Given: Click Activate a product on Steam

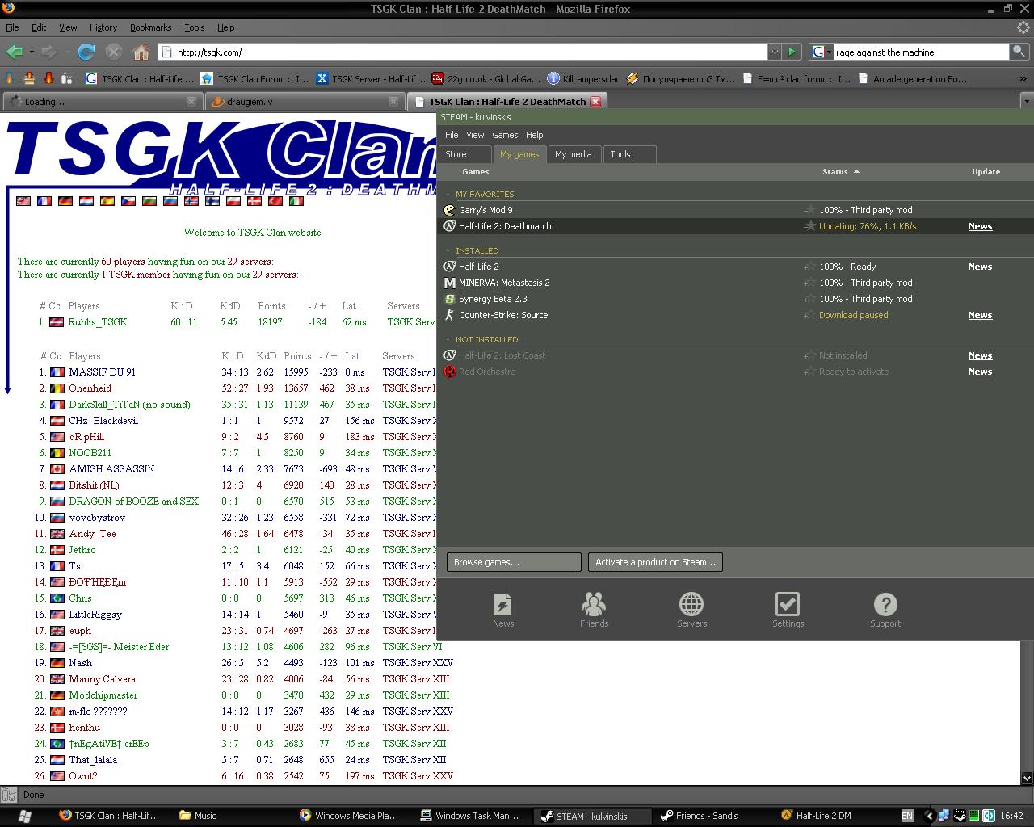Looking at the screenshot, I should point(655,562).
